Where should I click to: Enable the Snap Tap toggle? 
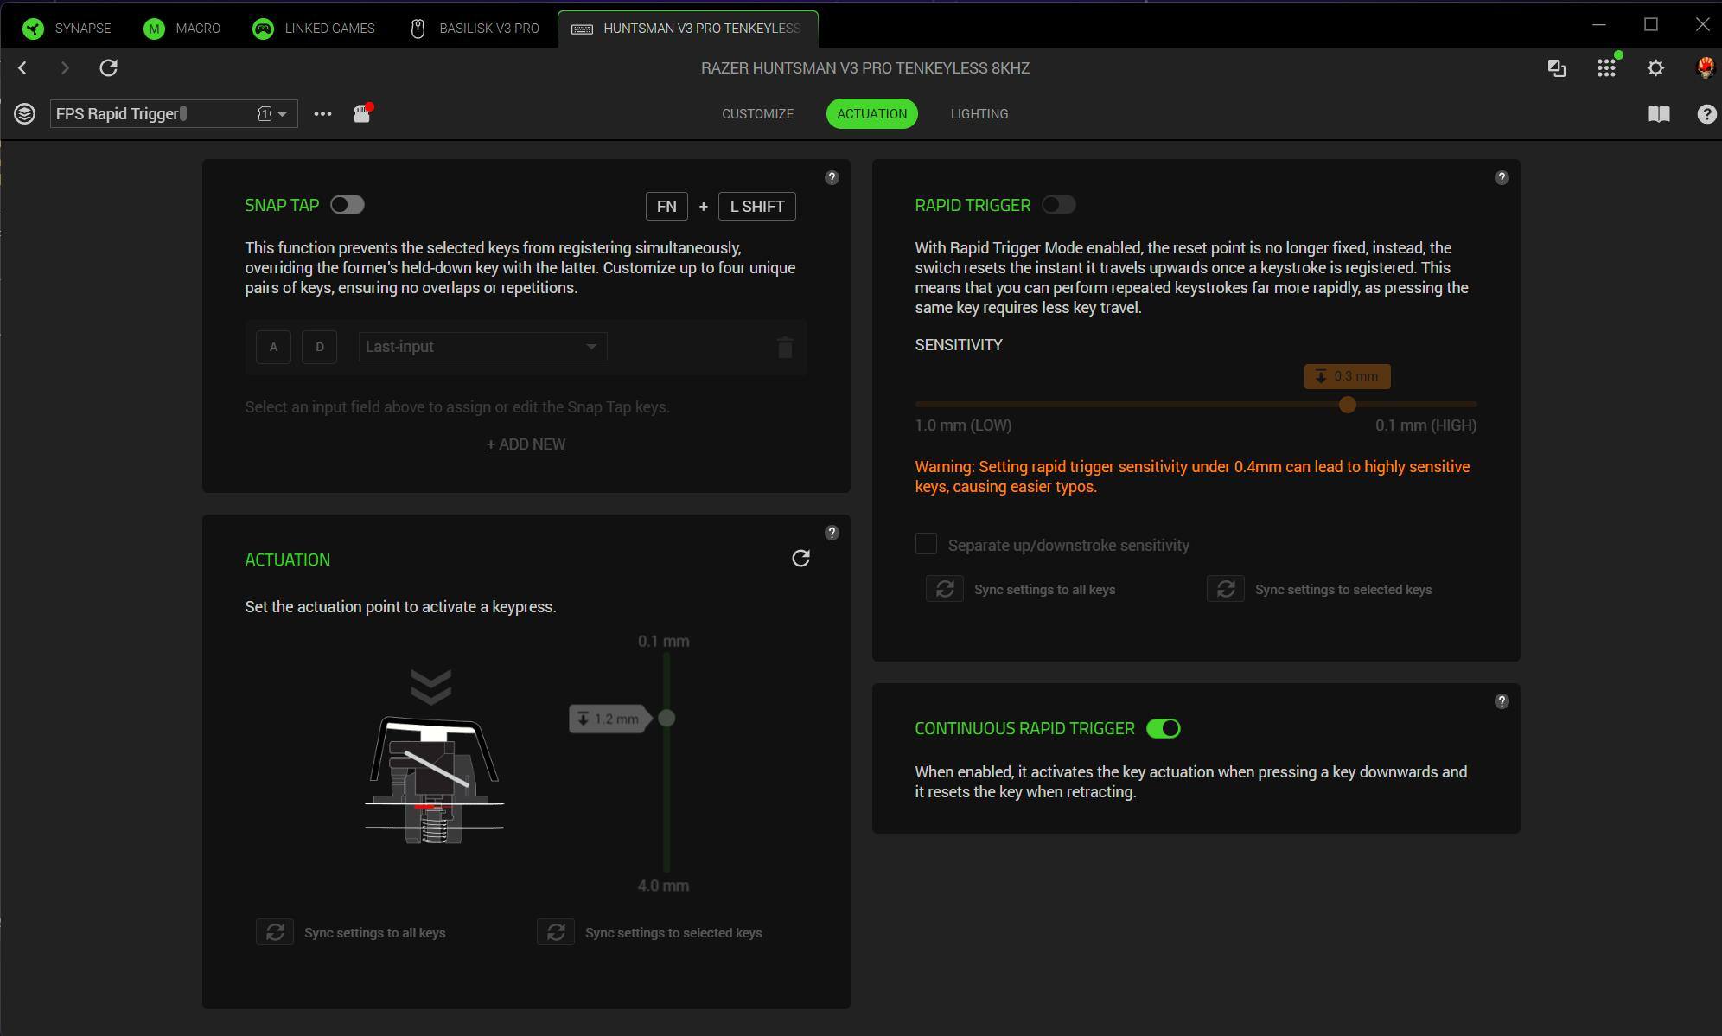coord(348,205)
